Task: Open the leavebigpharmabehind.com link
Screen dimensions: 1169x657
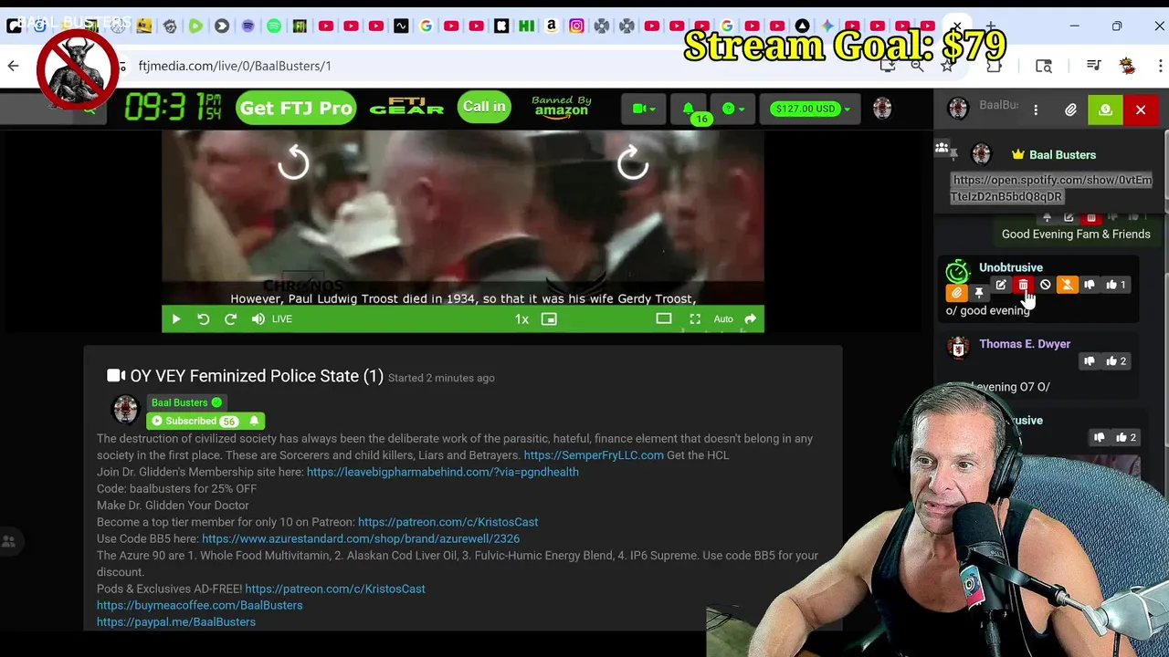Action: pyautogui.click(x=443, y=472)
